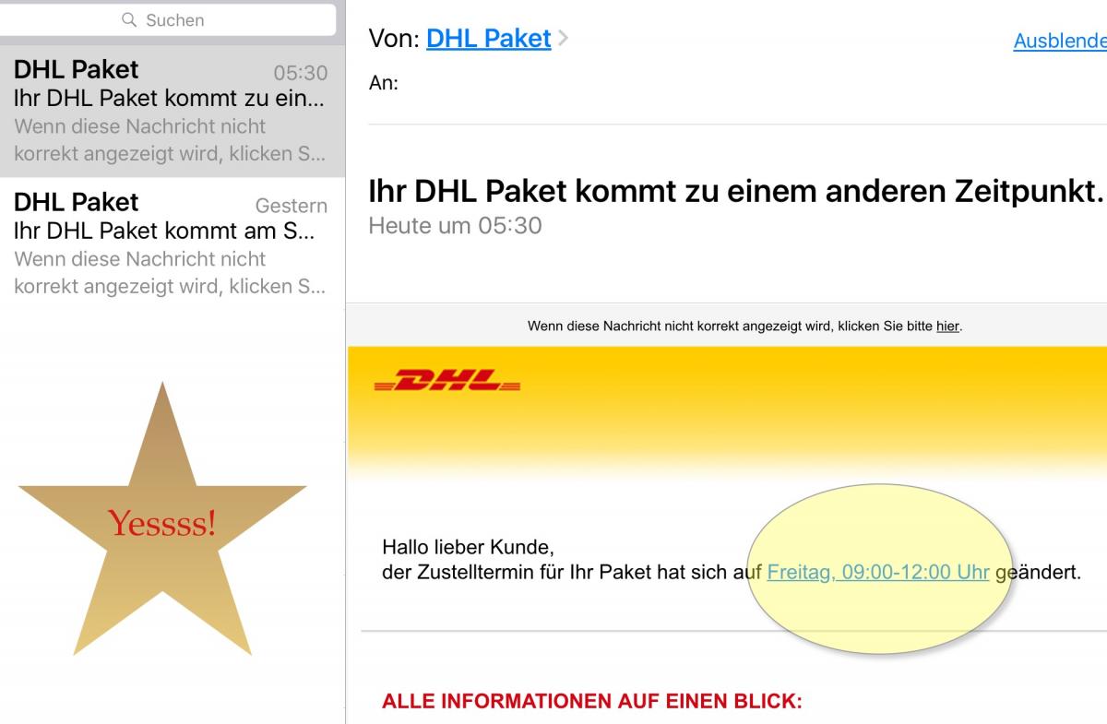
Task: Click the Gestern date label
Action: click(292, 206)
